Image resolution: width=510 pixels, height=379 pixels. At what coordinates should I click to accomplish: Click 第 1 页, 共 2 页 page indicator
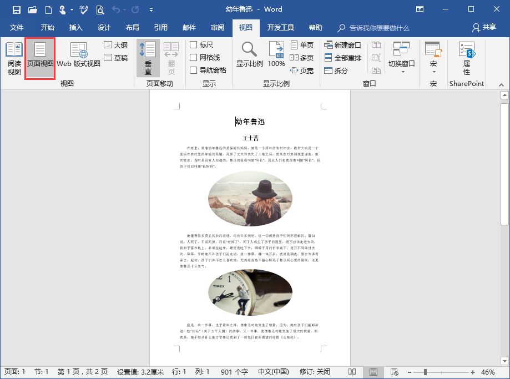[x=83, y=372]
